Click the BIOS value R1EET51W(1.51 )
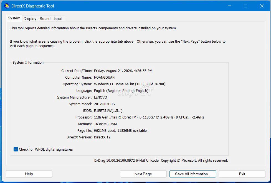The width and height of the screenshot is (271, 183). (108, 111)
